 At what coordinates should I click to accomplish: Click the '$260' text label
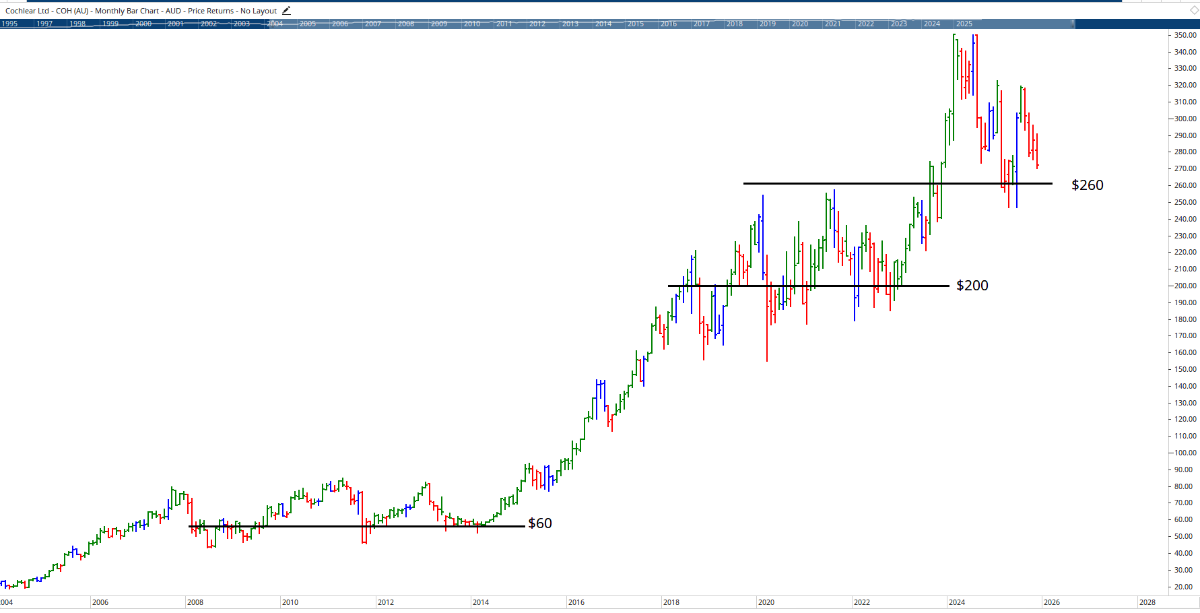1088,185
